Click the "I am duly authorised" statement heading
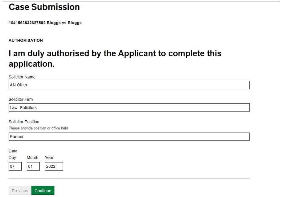296x197 pixels. 115,58
